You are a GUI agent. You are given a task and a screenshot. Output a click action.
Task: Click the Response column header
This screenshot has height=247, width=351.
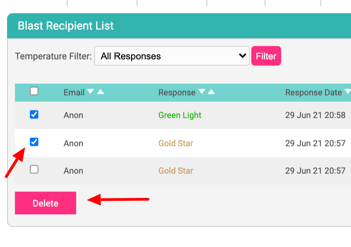point(177,92)
